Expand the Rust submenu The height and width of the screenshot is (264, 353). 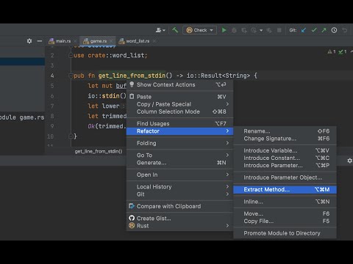179,226
